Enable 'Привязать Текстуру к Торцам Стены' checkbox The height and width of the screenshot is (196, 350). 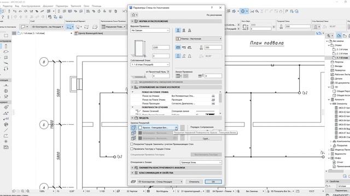132,149
